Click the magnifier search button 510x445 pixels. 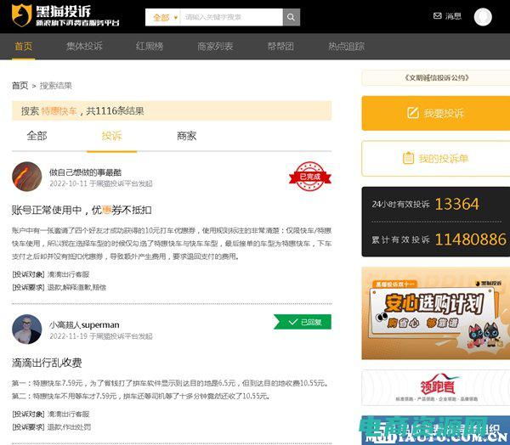pos(291,17)
